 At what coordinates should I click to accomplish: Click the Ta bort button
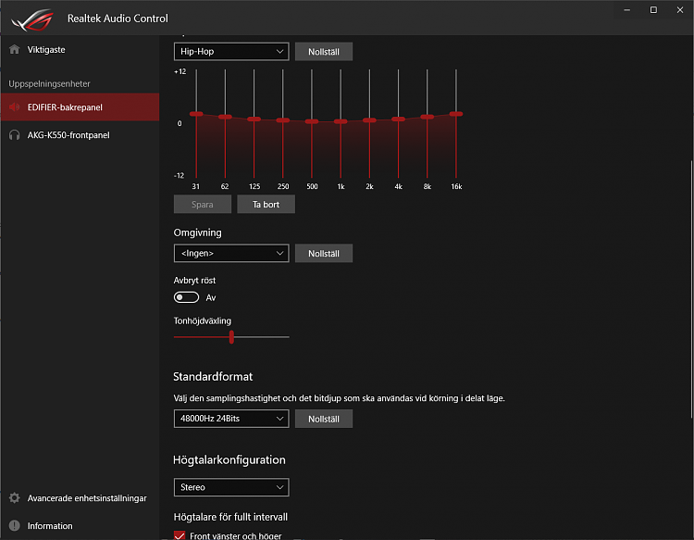(x=266, y=204)
